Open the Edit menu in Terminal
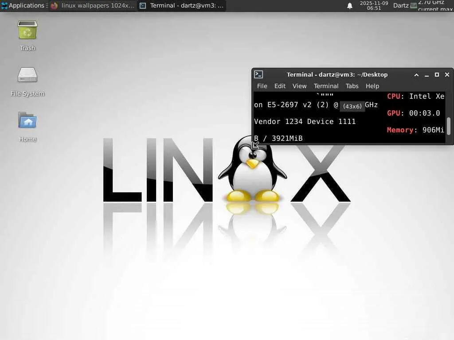 point(280,86)
